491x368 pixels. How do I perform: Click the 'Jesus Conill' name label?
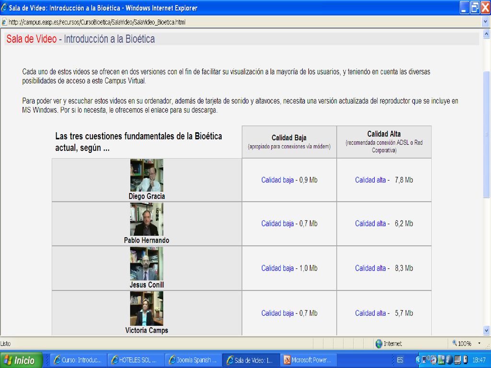click(147, 285)
